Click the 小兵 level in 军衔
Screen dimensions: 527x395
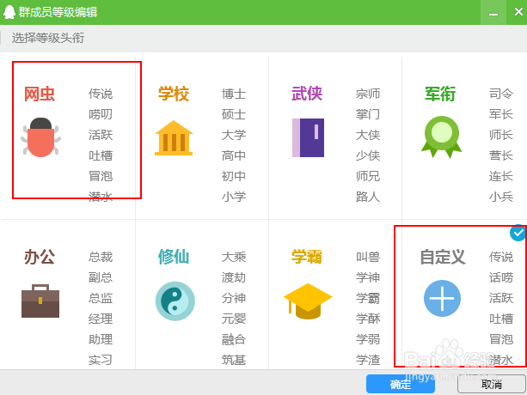tap(501, 197)
